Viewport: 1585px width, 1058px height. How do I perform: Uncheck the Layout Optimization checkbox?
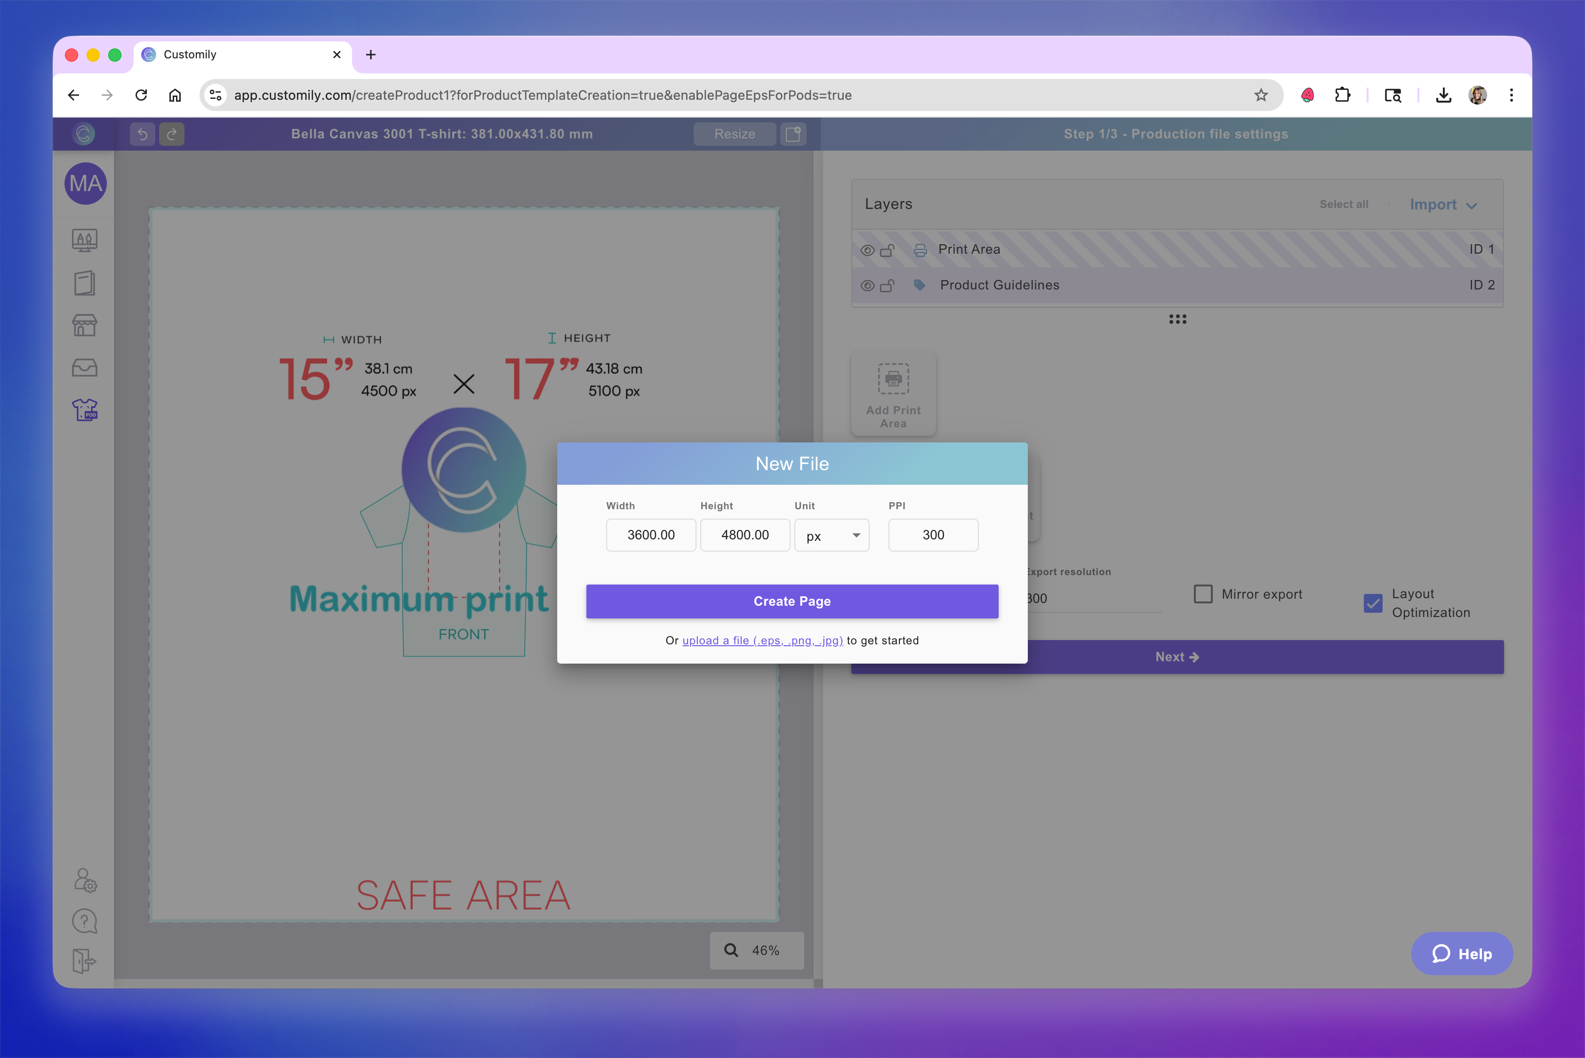click(x=1372, y=603)
